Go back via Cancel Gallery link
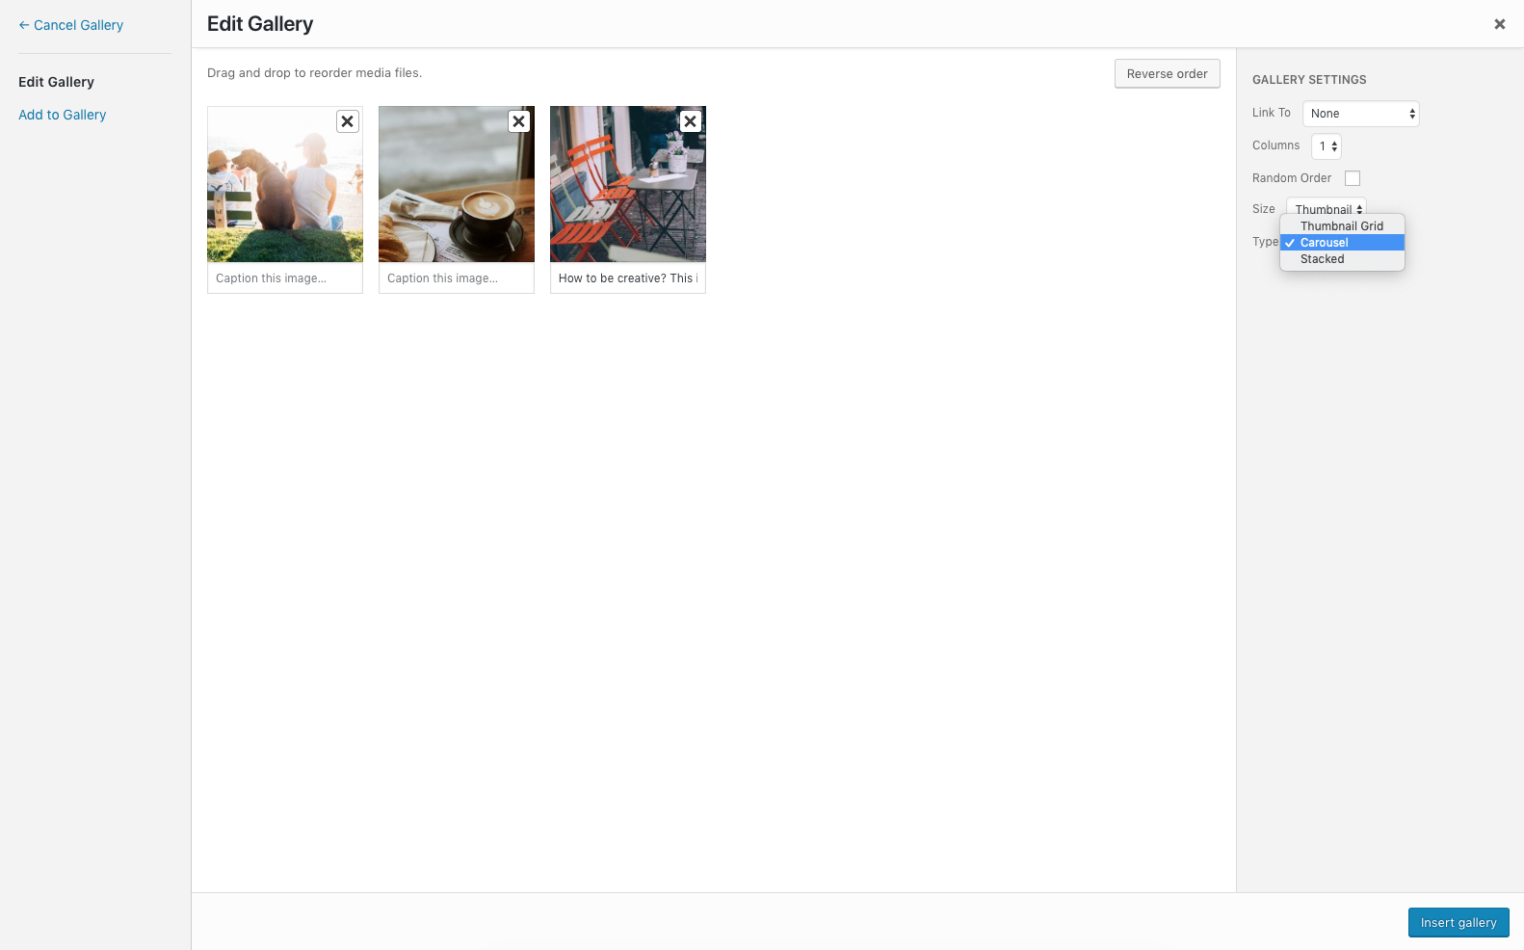Screen dimensions: 1524x950 click(71, 25)
